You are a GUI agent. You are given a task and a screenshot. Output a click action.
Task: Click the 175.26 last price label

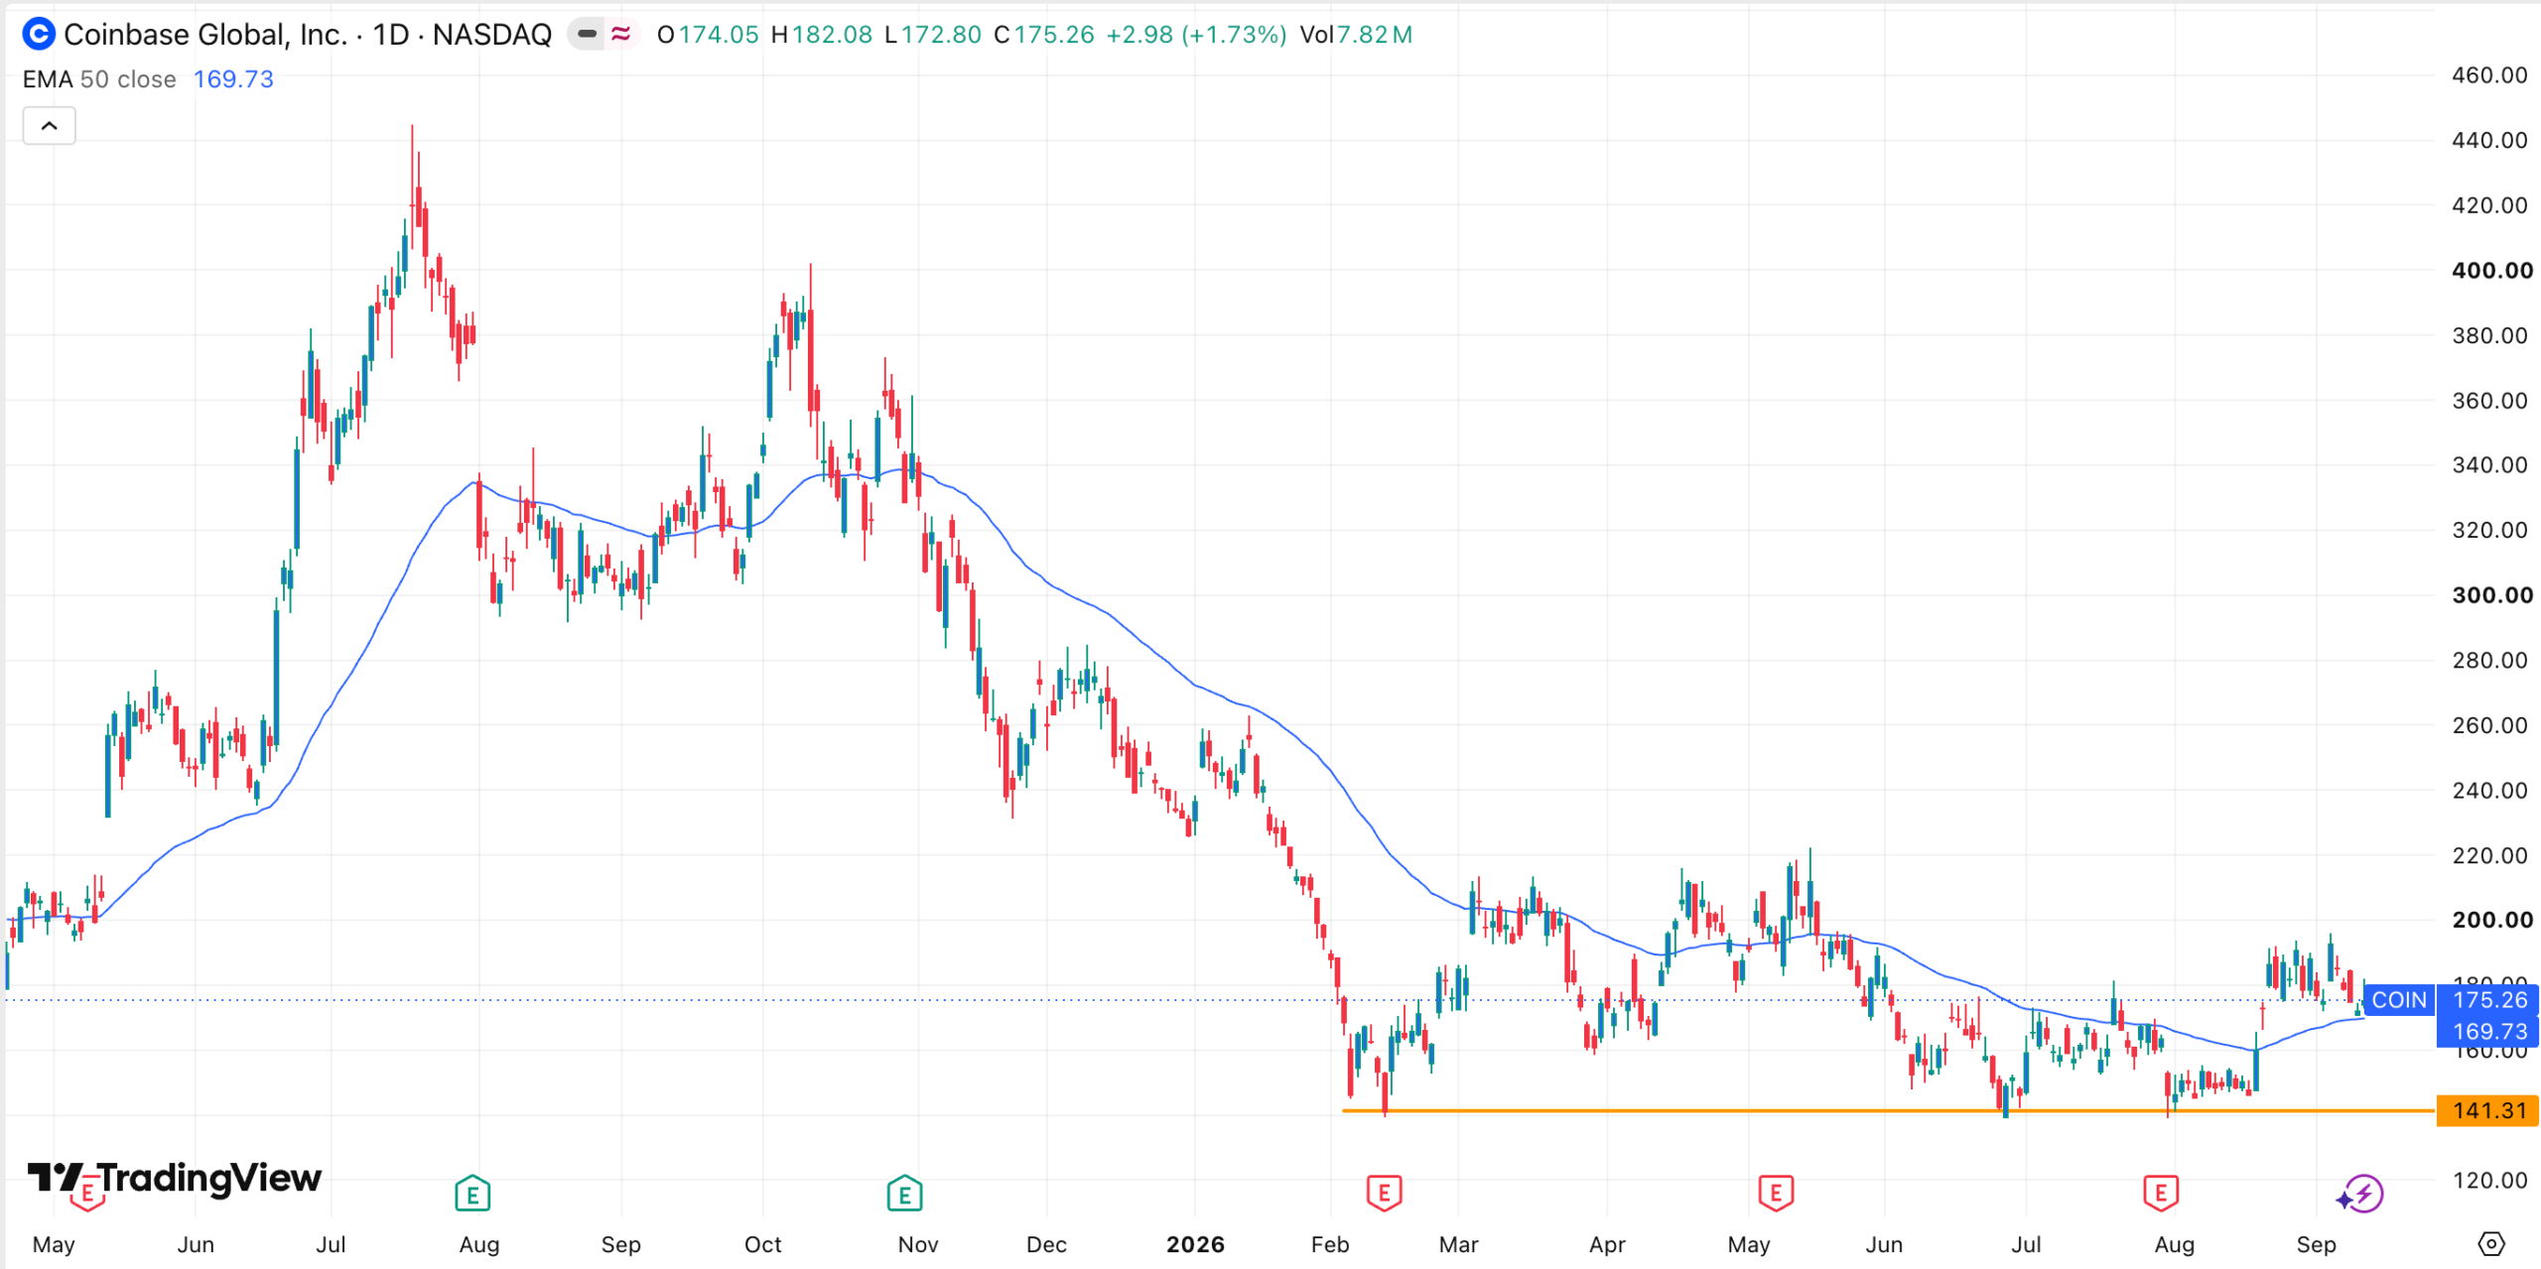2489,1000
